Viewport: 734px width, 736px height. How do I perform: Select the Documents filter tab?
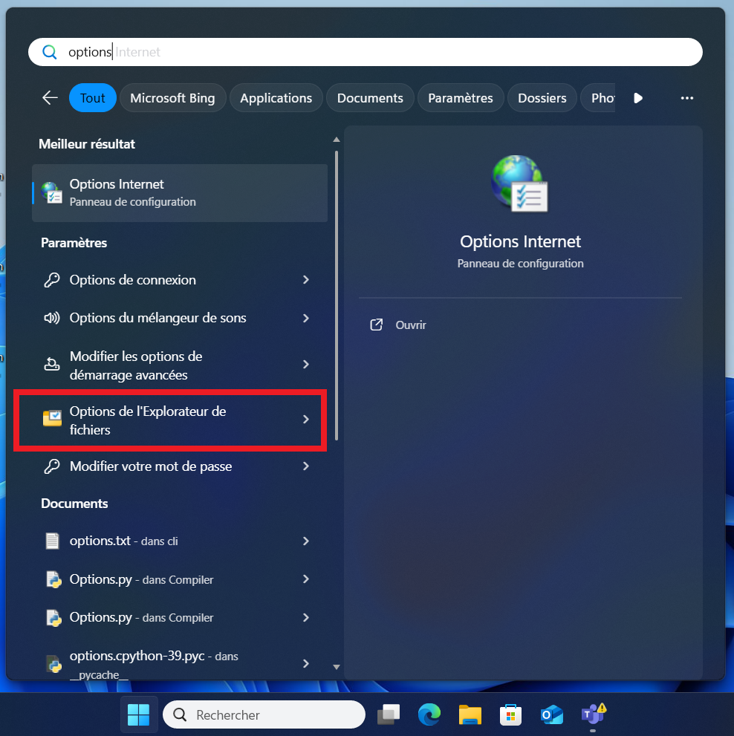click(370, 98)
